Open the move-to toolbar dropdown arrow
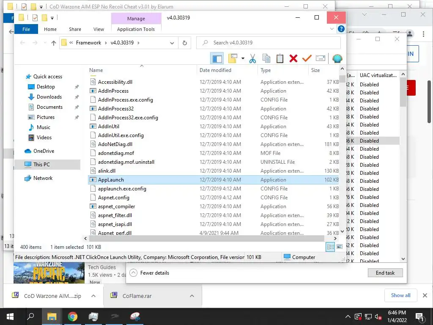433x325 pixels. click(243, 58)
